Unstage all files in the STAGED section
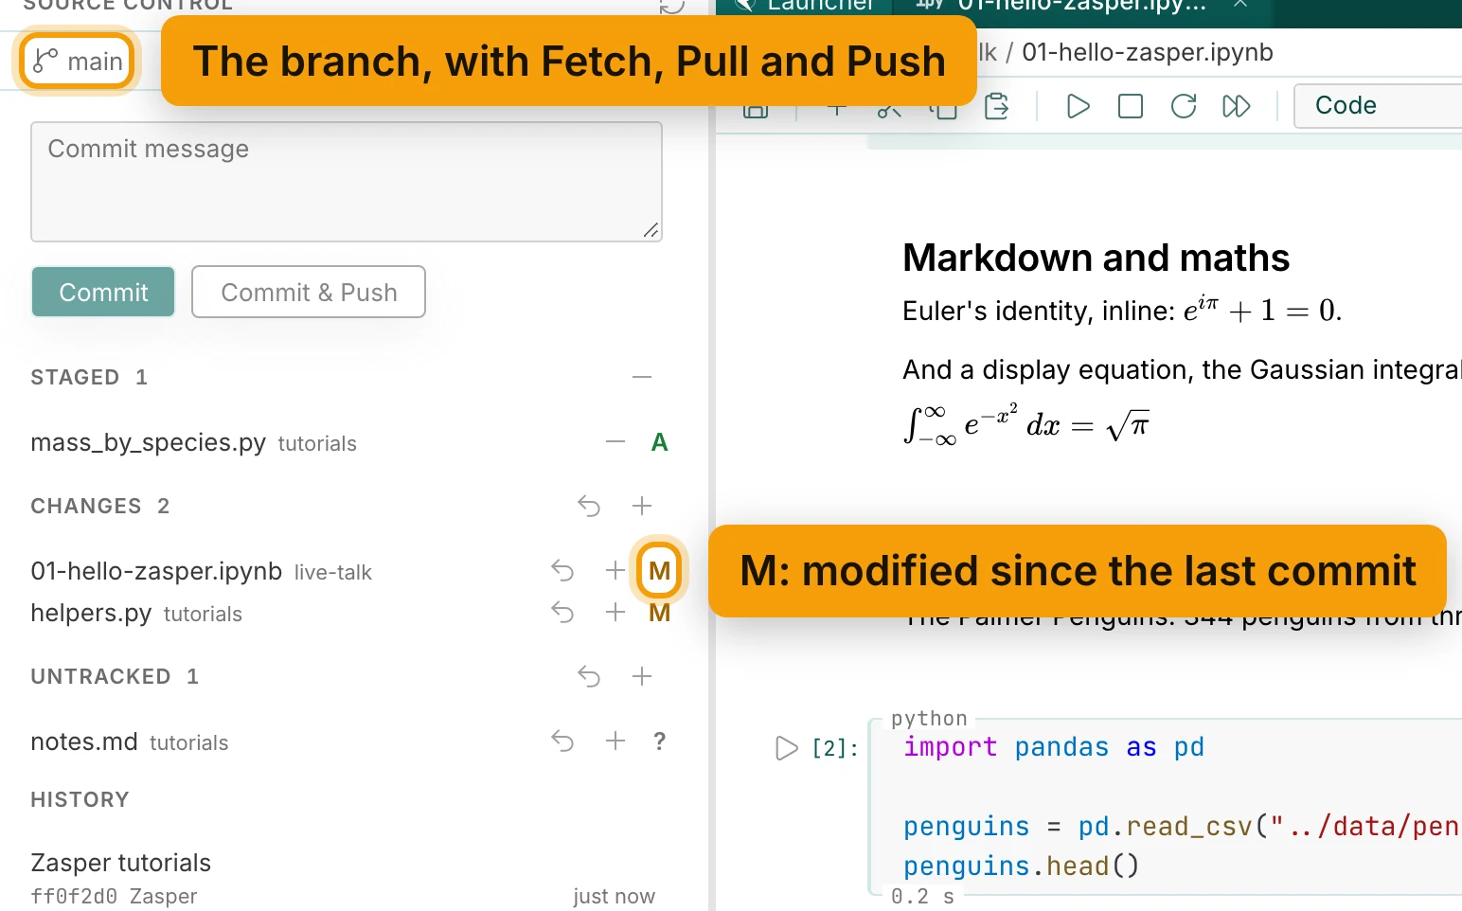The image size is (1462, 911). pos(642,377)
